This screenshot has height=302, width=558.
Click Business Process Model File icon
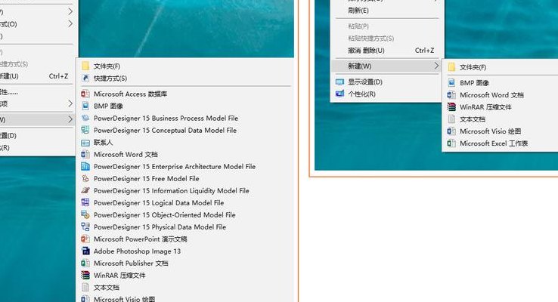[x=85, y=118]
